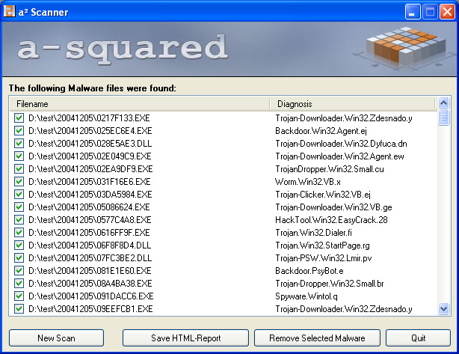Click the TrojanDropper.Win32.Small.cu diagnosis

pos(330,169)
